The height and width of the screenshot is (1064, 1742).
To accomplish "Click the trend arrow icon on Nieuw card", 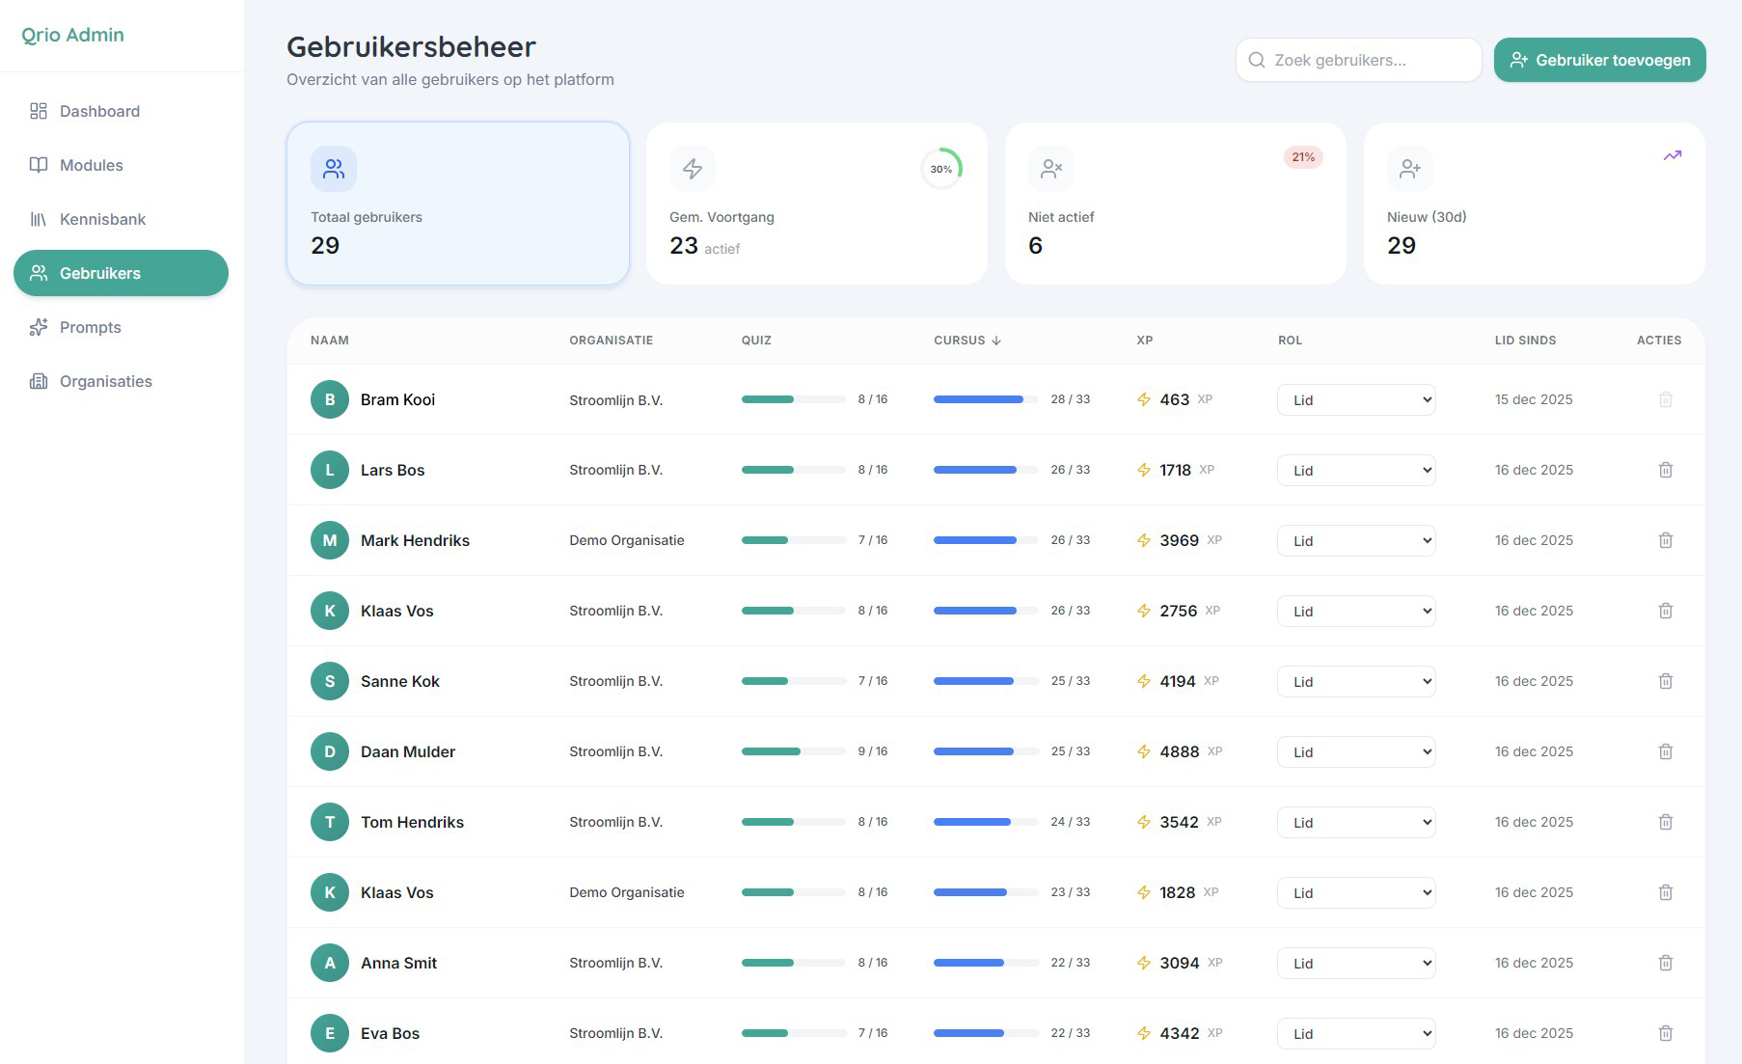I will (x=1674, y=155).
